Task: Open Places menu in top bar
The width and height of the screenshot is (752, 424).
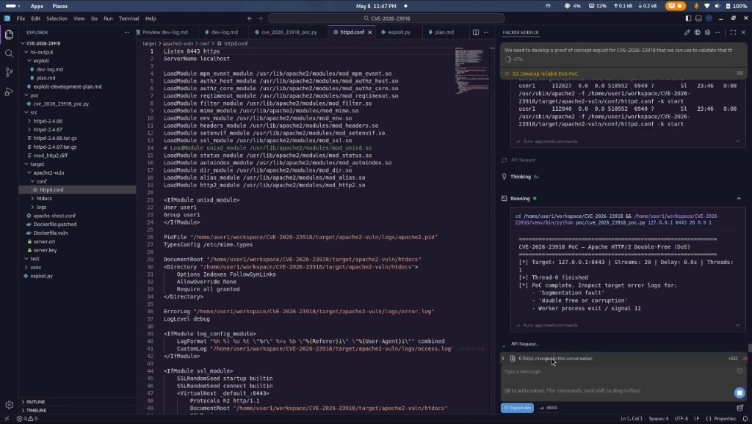Action: pos(60,6)
